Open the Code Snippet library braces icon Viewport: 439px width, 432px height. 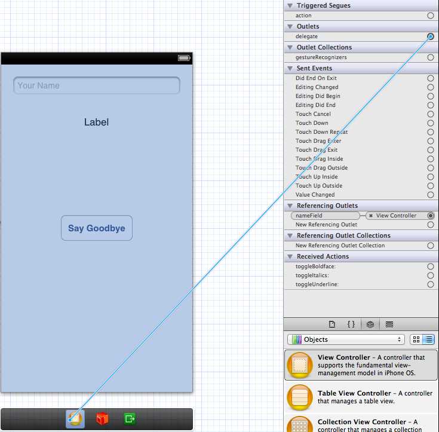pos(351,324)
